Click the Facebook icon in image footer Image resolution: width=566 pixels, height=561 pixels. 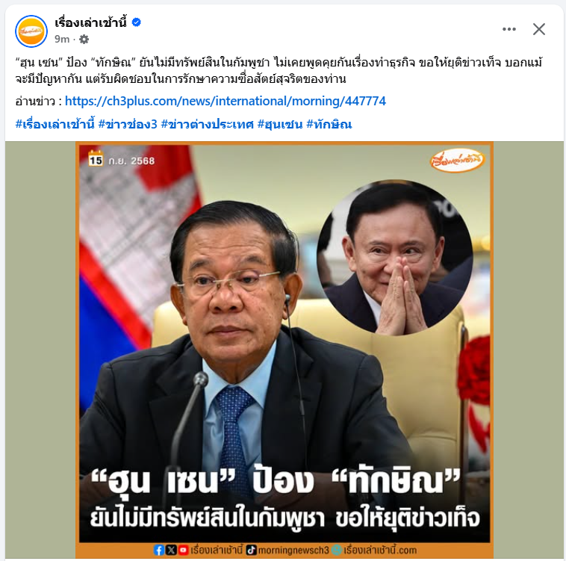(x=158, y=551)
